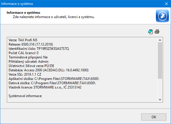Click the line Verze: TAX Profi N5
Screen dimensions: 171x124
pyautogui.click(x=23, y=40)
